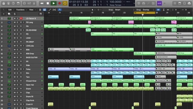Toggle the global Solo S button
The width and height of the screenshot is (193, 109).
click(x=15, y=14)
